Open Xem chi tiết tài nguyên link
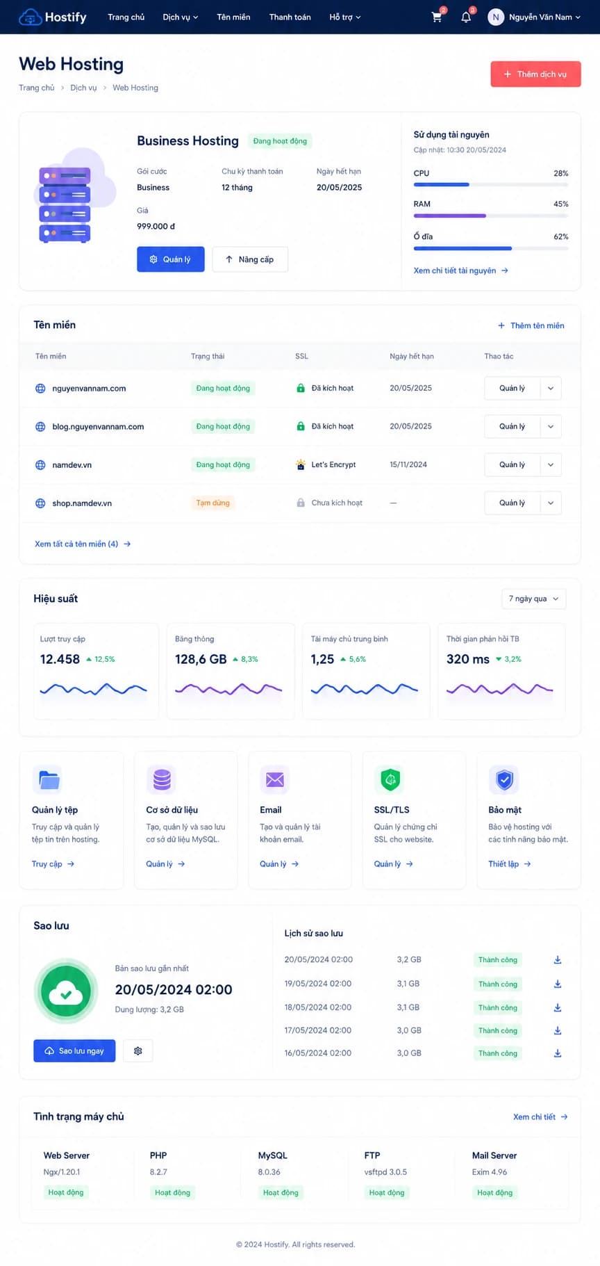 pyautogui.click(x=461, y=270)
